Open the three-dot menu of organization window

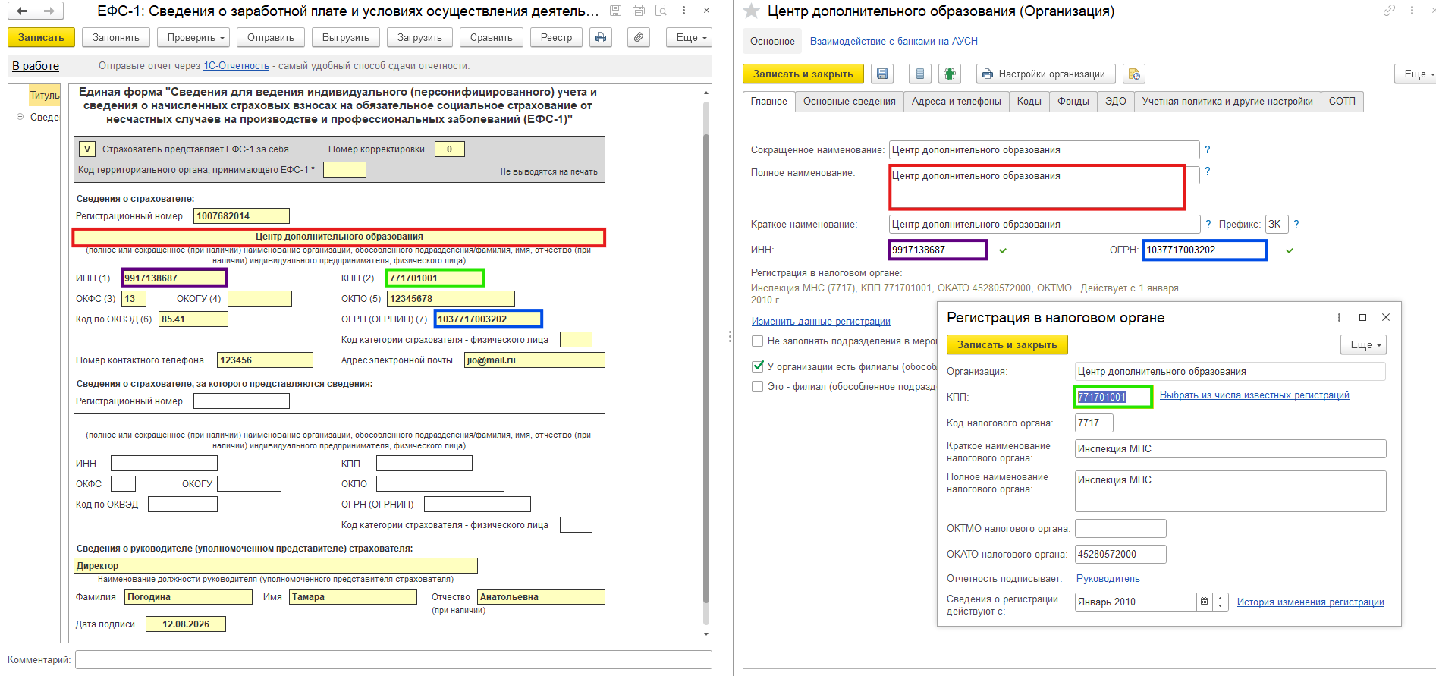click(1412, 11)
